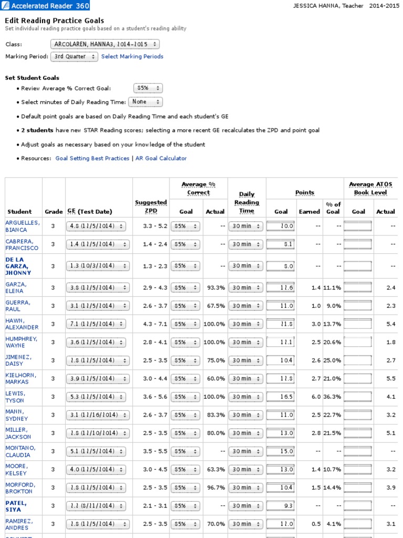Change daily reading time for GUERRA, RAUL
This screenshot has height=538, width=403.
tap(245, 306)
